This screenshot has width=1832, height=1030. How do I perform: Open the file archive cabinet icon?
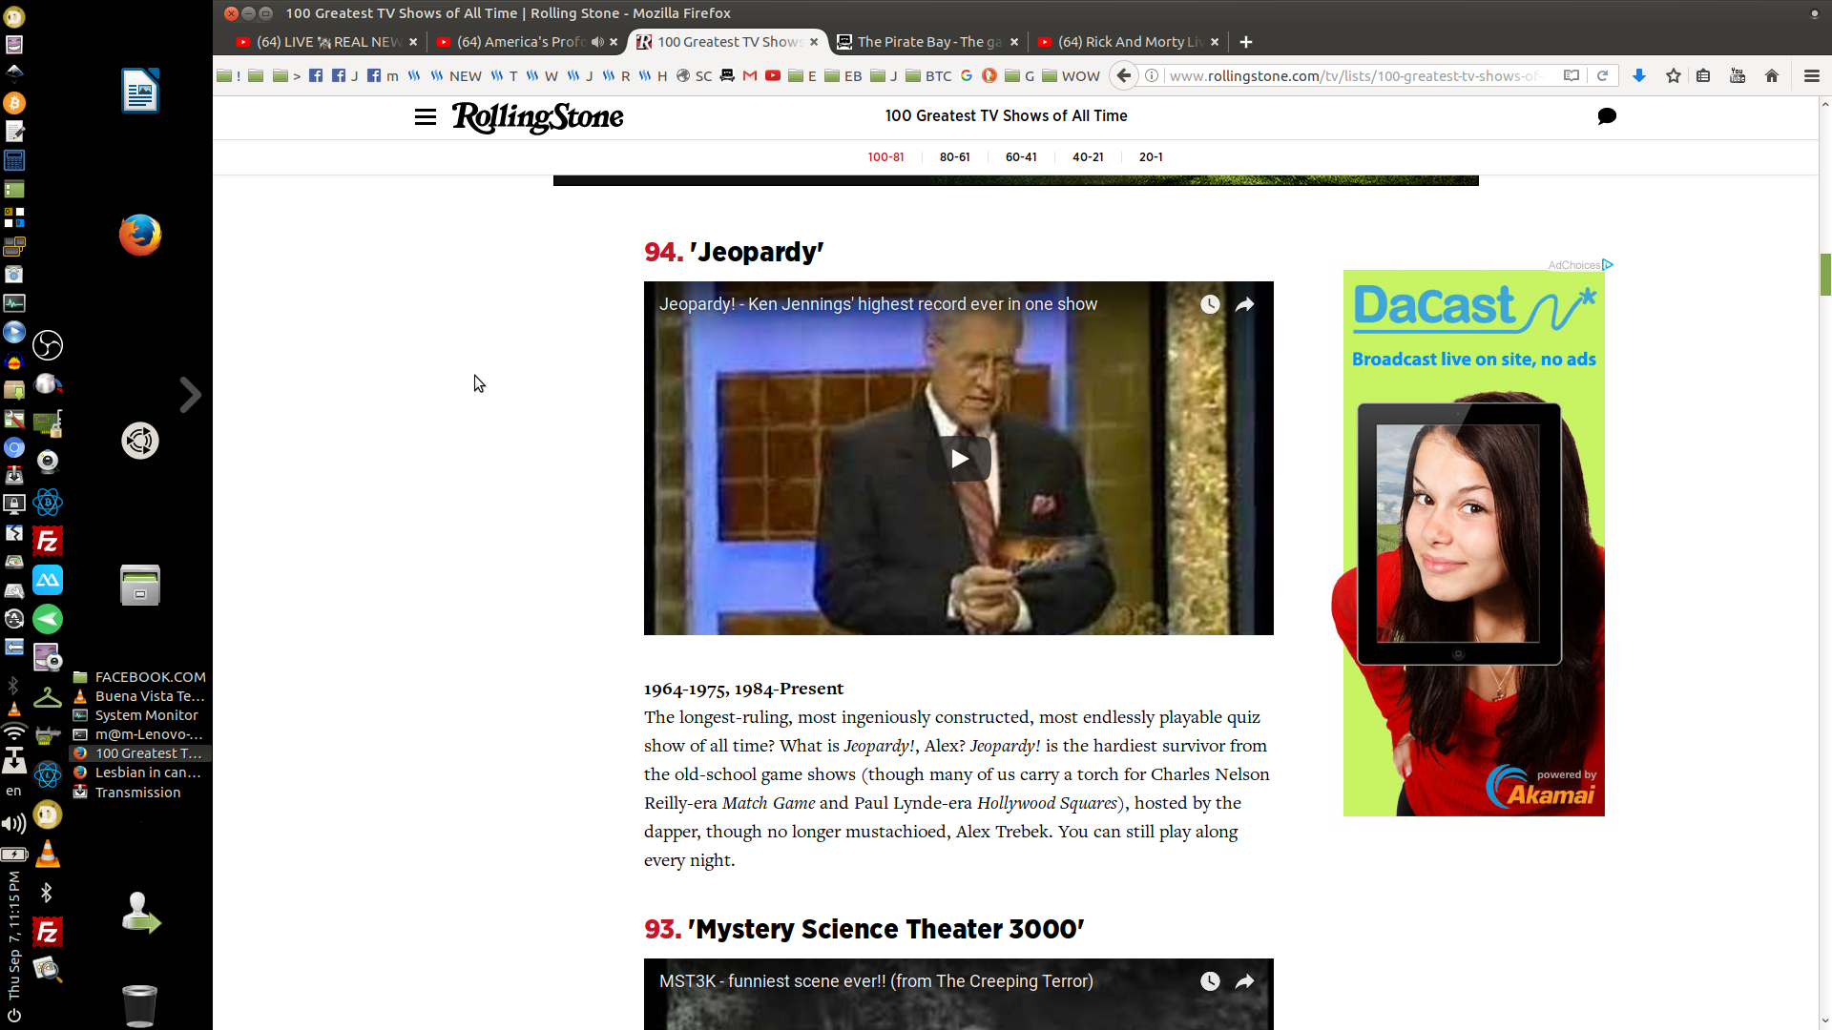(140, 585)
